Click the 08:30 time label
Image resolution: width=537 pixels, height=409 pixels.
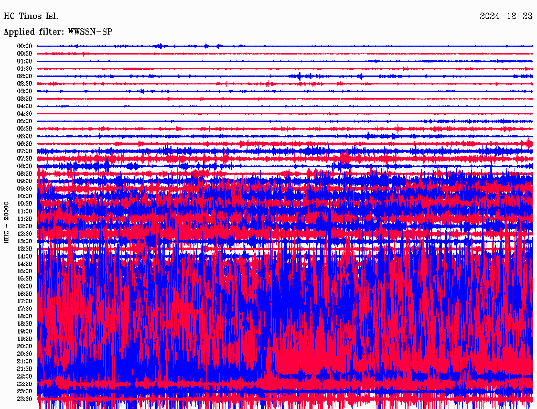[25, 174]
